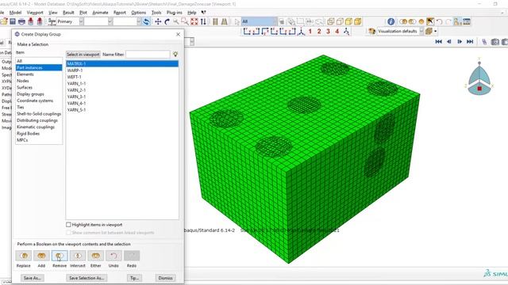This screenshot has height=285, width=508.
Task: Click the Save As... button
Action: (x=32, y=278)
